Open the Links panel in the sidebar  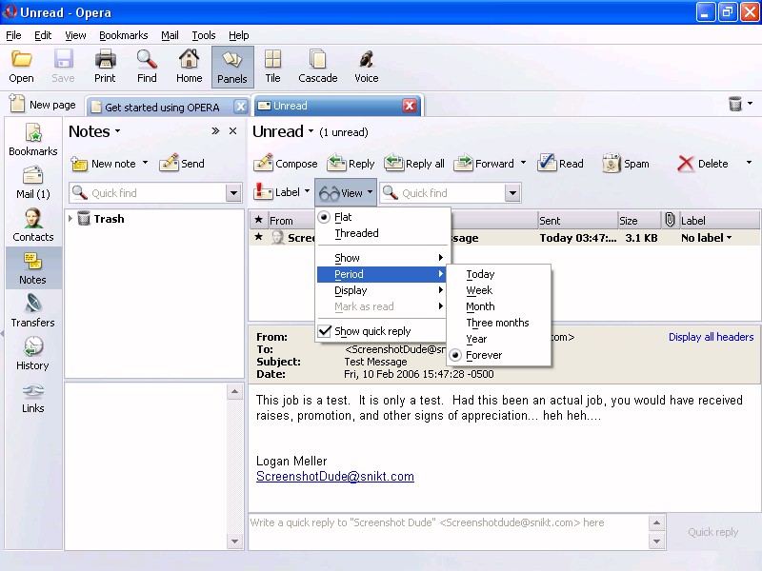(32, 391)
